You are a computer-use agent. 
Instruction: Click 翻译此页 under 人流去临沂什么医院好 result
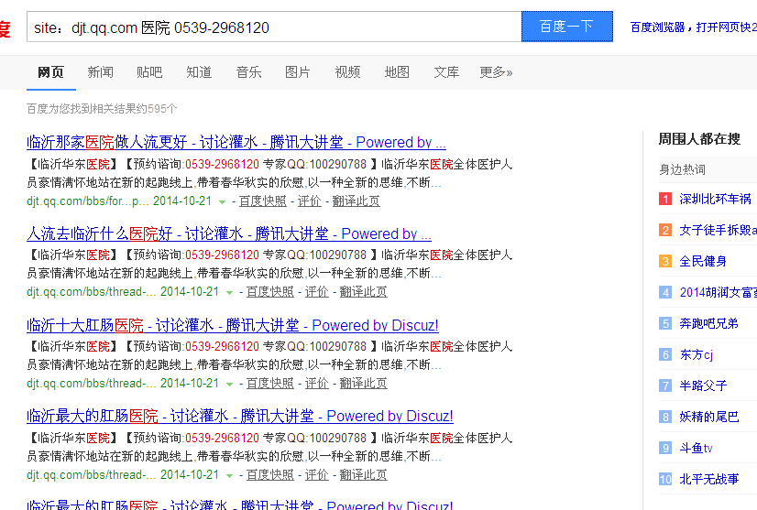(x=364, y=292)
